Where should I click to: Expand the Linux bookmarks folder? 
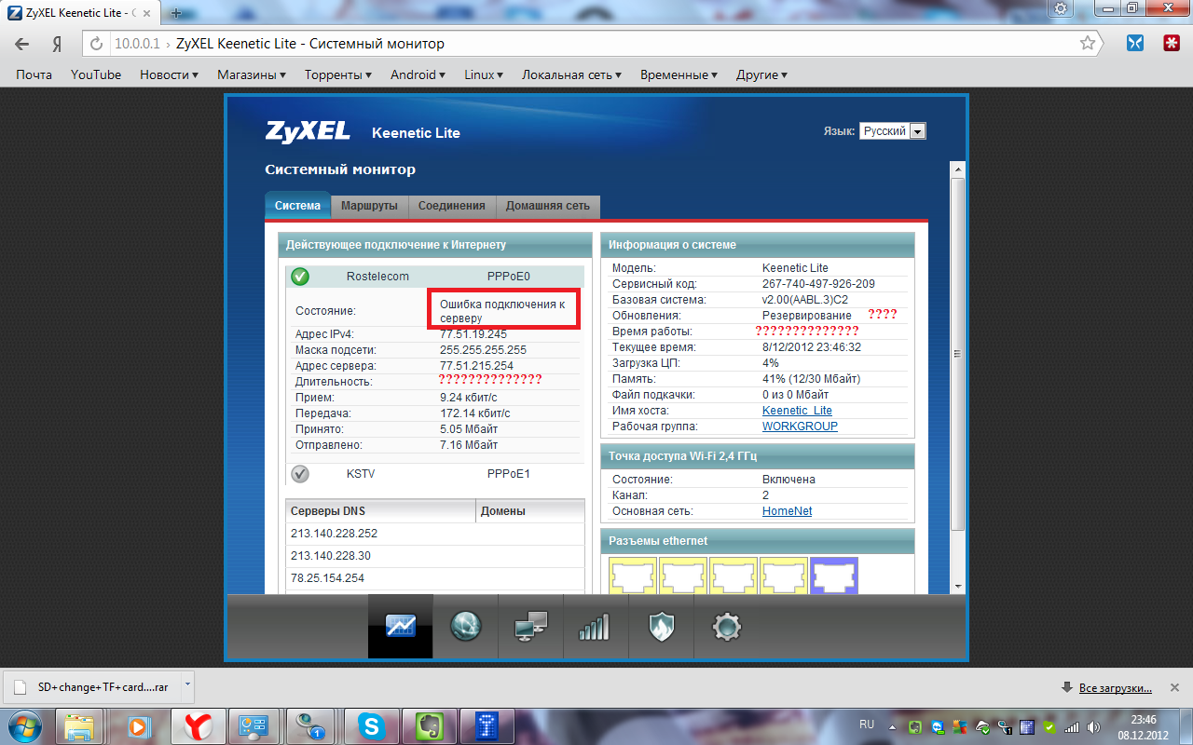(484, 74)
